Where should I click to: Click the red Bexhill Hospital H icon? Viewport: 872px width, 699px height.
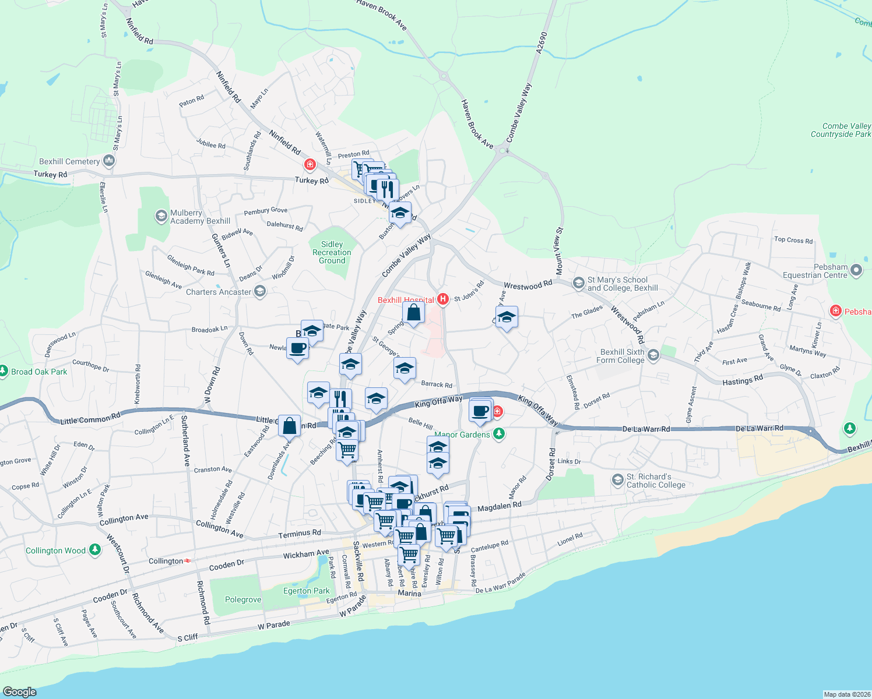443,299
